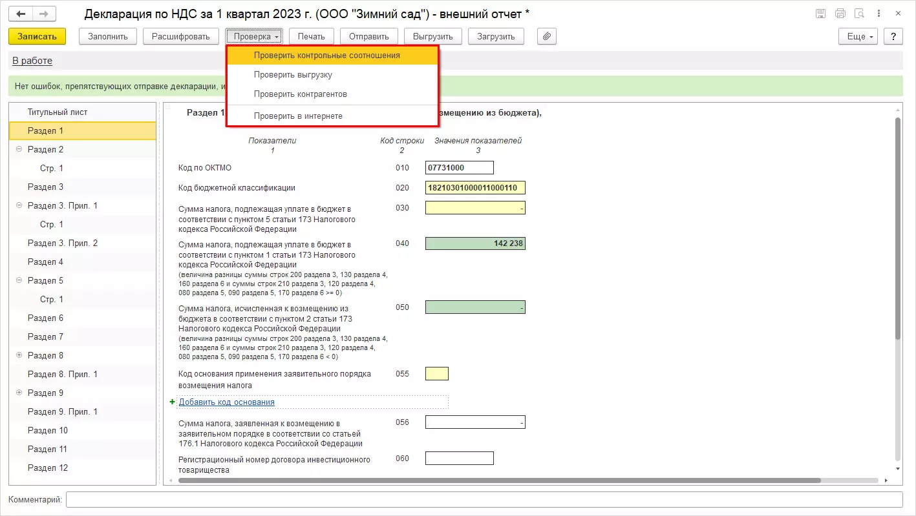Select Раздел 2 in the section tree
916x516 pixels.
click(83, 150)
